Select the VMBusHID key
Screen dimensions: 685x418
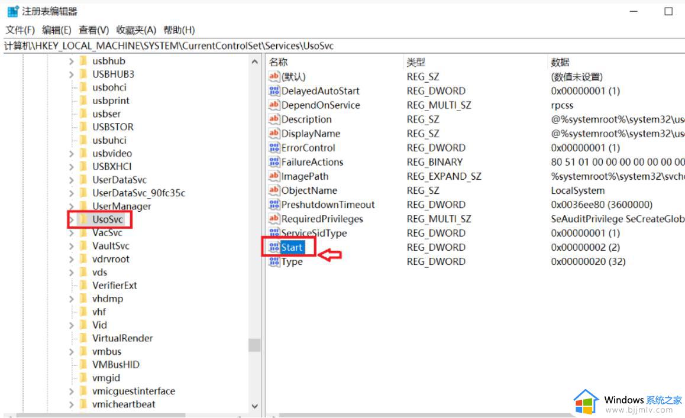click(x=116, y=364)
